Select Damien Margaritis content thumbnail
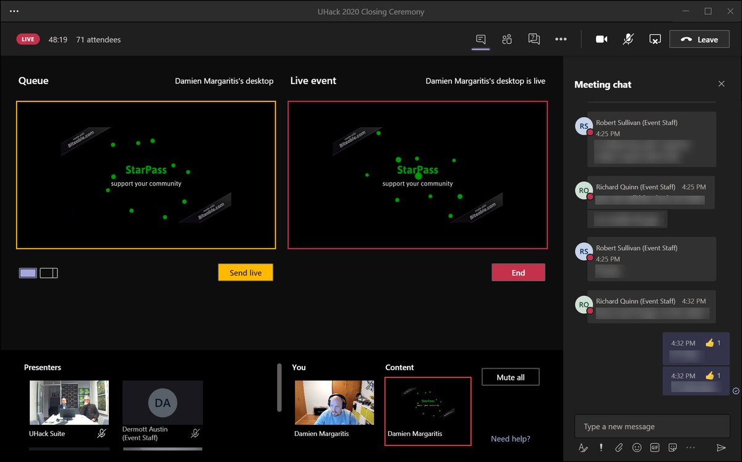 coord(428,411)
